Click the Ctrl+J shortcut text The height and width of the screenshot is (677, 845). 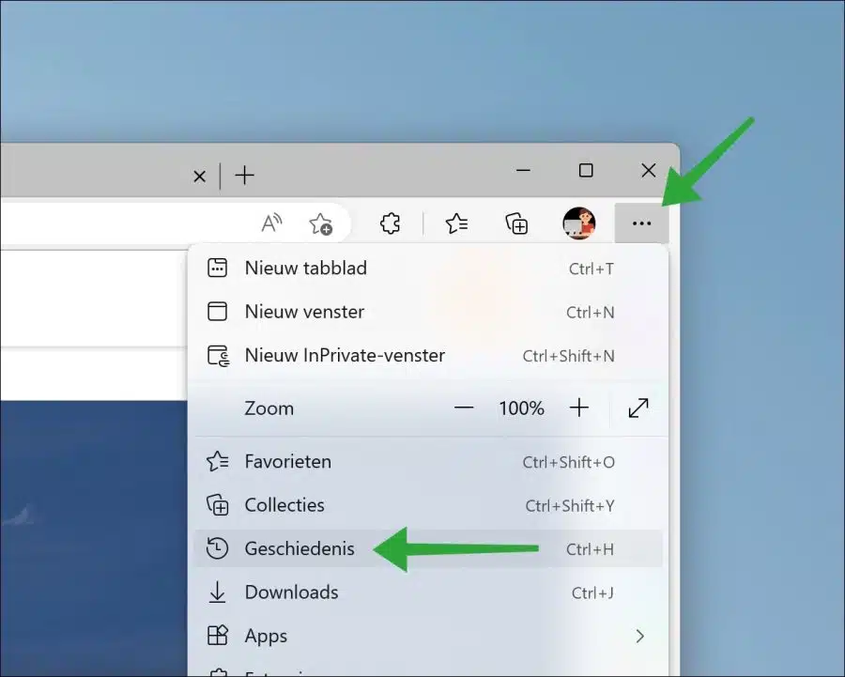(x=592, y=592)
